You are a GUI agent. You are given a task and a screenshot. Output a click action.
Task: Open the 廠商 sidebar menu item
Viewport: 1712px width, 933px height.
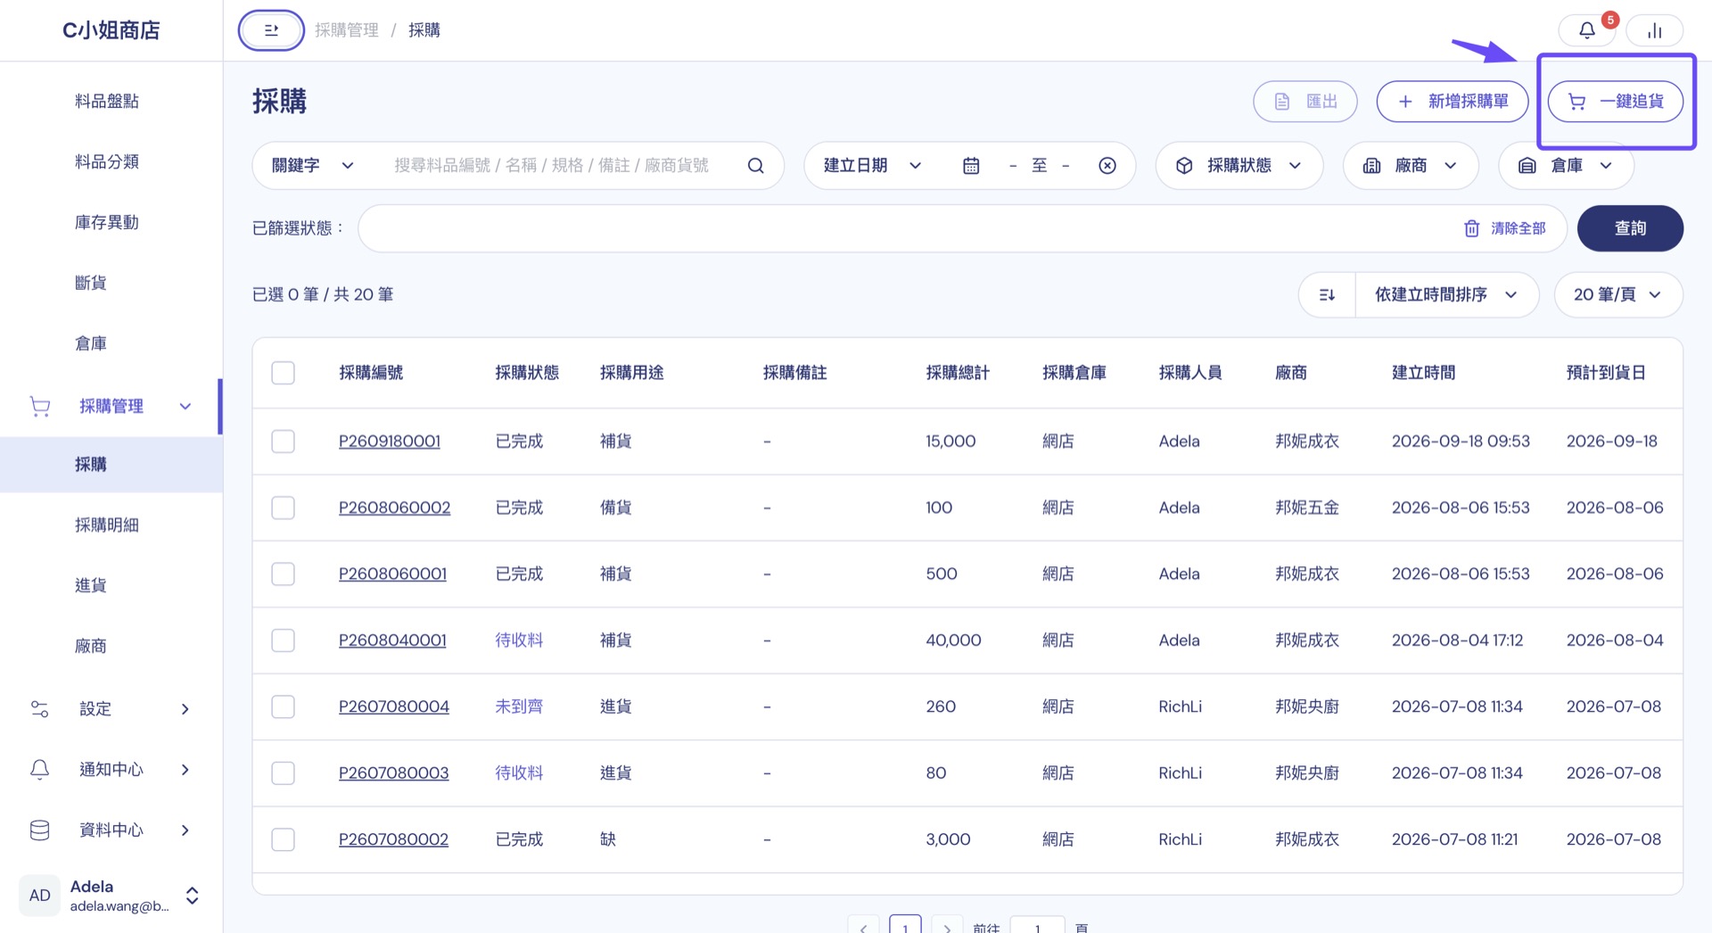click(x=91, y=646)
